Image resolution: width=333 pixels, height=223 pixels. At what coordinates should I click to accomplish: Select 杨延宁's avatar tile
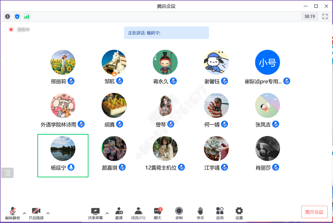coord(63,149)
